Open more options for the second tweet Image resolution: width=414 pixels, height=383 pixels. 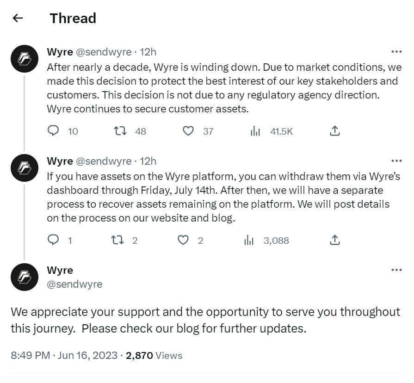pos(396,160)
